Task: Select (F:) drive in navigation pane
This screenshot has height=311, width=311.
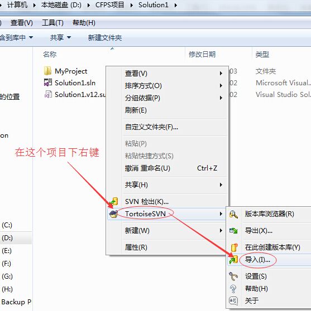Action: 6,264
